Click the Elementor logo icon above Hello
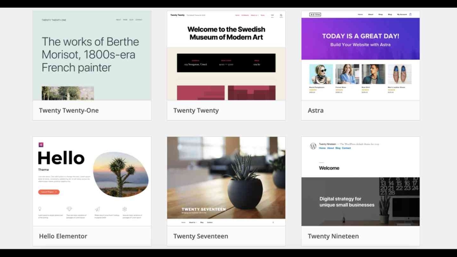 [x=41, y=145]
